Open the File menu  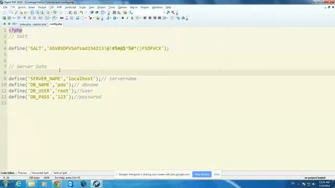(5, 7)
